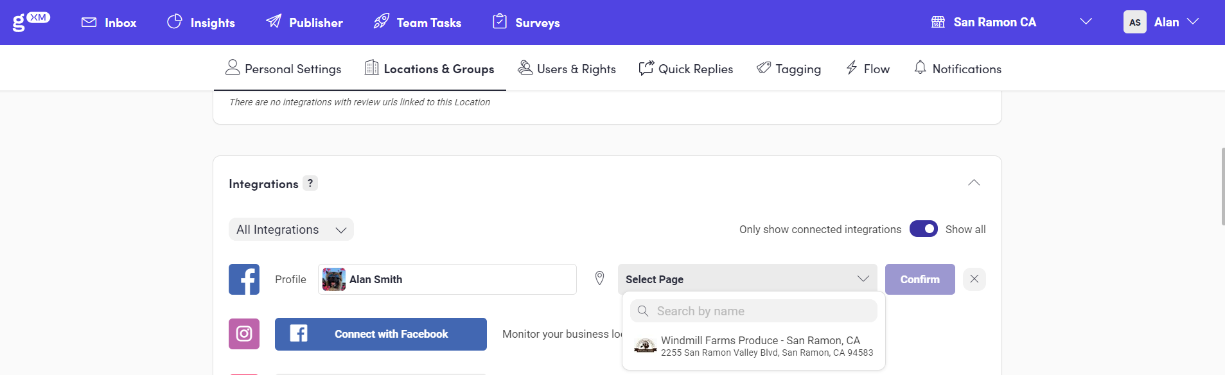Screen dimensions: 1225x375
Task: Click the Quick Replies share icon
Action: 646,67
